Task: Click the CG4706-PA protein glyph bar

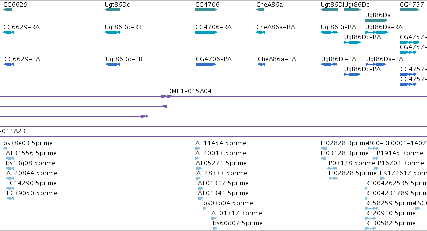Action: 206,64
